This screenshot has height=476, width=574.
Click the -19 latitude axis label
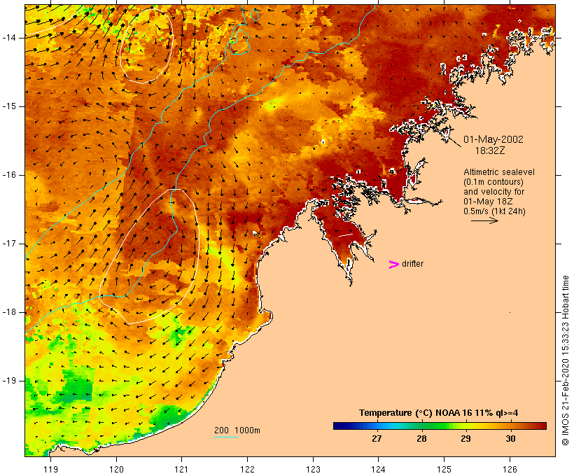pyautogui.click(x=9, y=381)
